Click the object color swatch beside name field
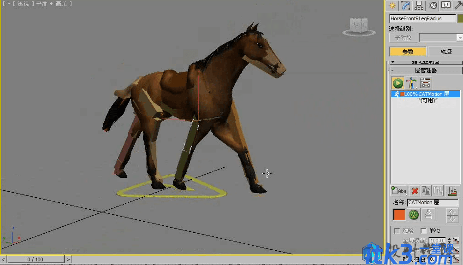Screen dimensions: 463x265 coord(460,18)
